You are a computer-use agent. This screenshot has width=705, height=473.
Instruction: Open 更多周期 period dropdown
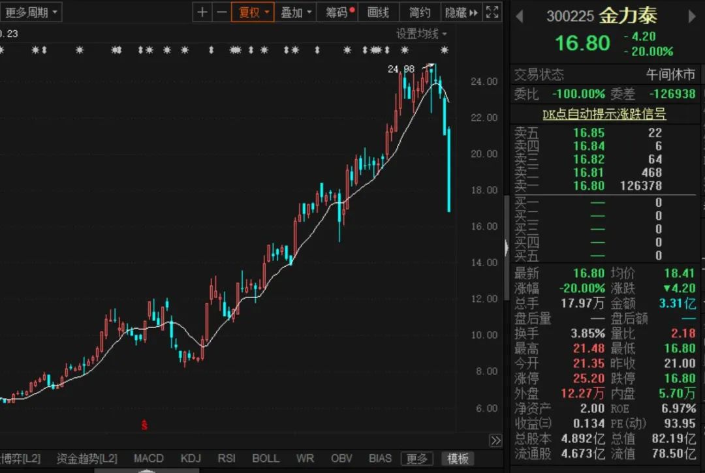tap(31, 12)
